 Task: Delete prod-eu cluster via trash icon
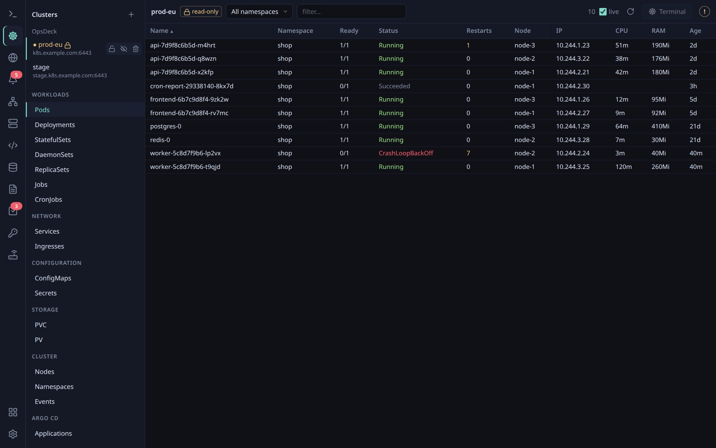[136, 49]
